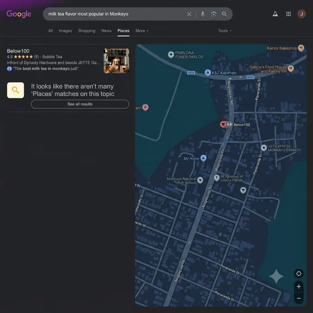Clear the search query with the X icon
313x313 pixels.
pyautogui.click(x=189, y=14)
